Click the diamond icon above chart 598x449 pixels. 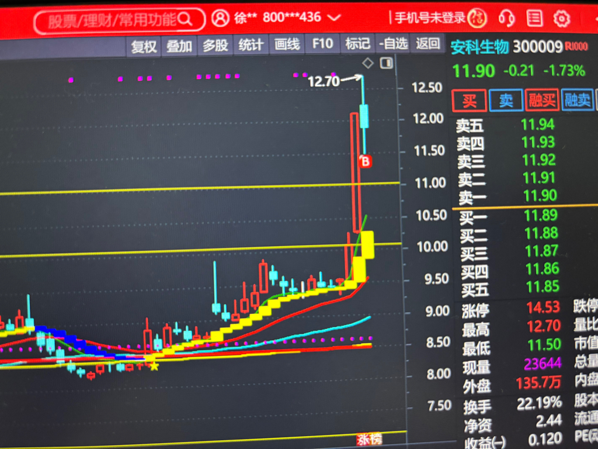(368, 63)
